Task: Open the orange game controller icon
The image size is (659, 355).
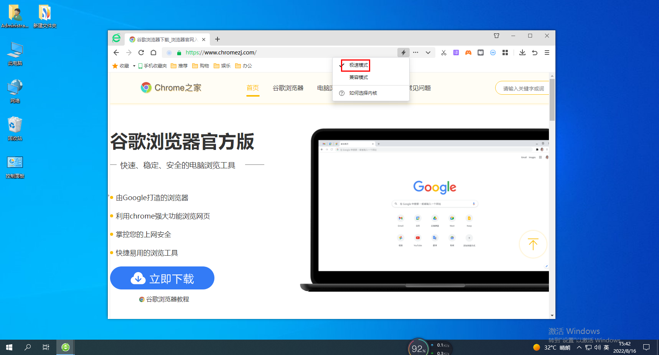Action: point(468,53)
